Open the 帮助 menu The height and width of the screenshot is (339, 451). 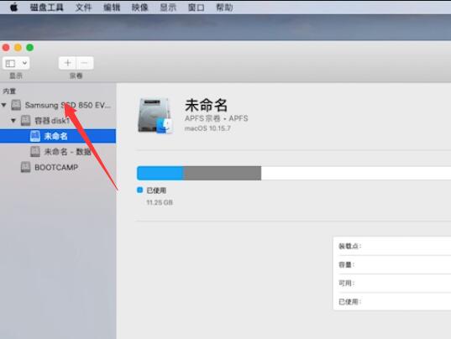coord(224,8)
